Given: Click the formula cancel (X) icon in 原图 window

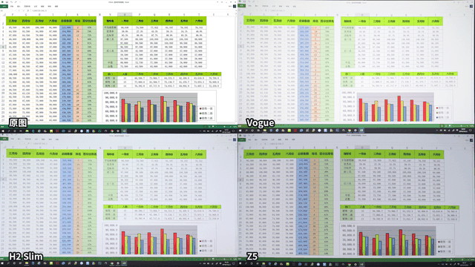Looking at the screenshot, I should pyautogui.click(x=19, y=10).
